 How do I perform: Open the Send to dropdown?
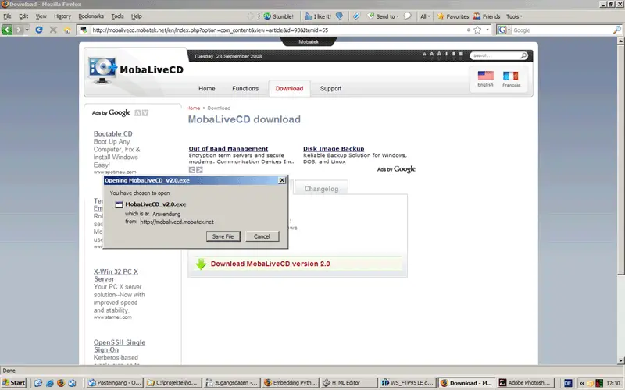(x=383, y=16)
